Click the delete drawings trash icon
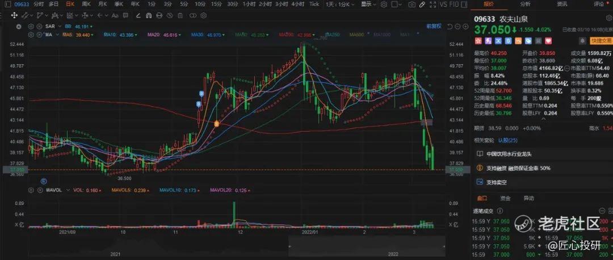613x260 pixels. (180, 16)
